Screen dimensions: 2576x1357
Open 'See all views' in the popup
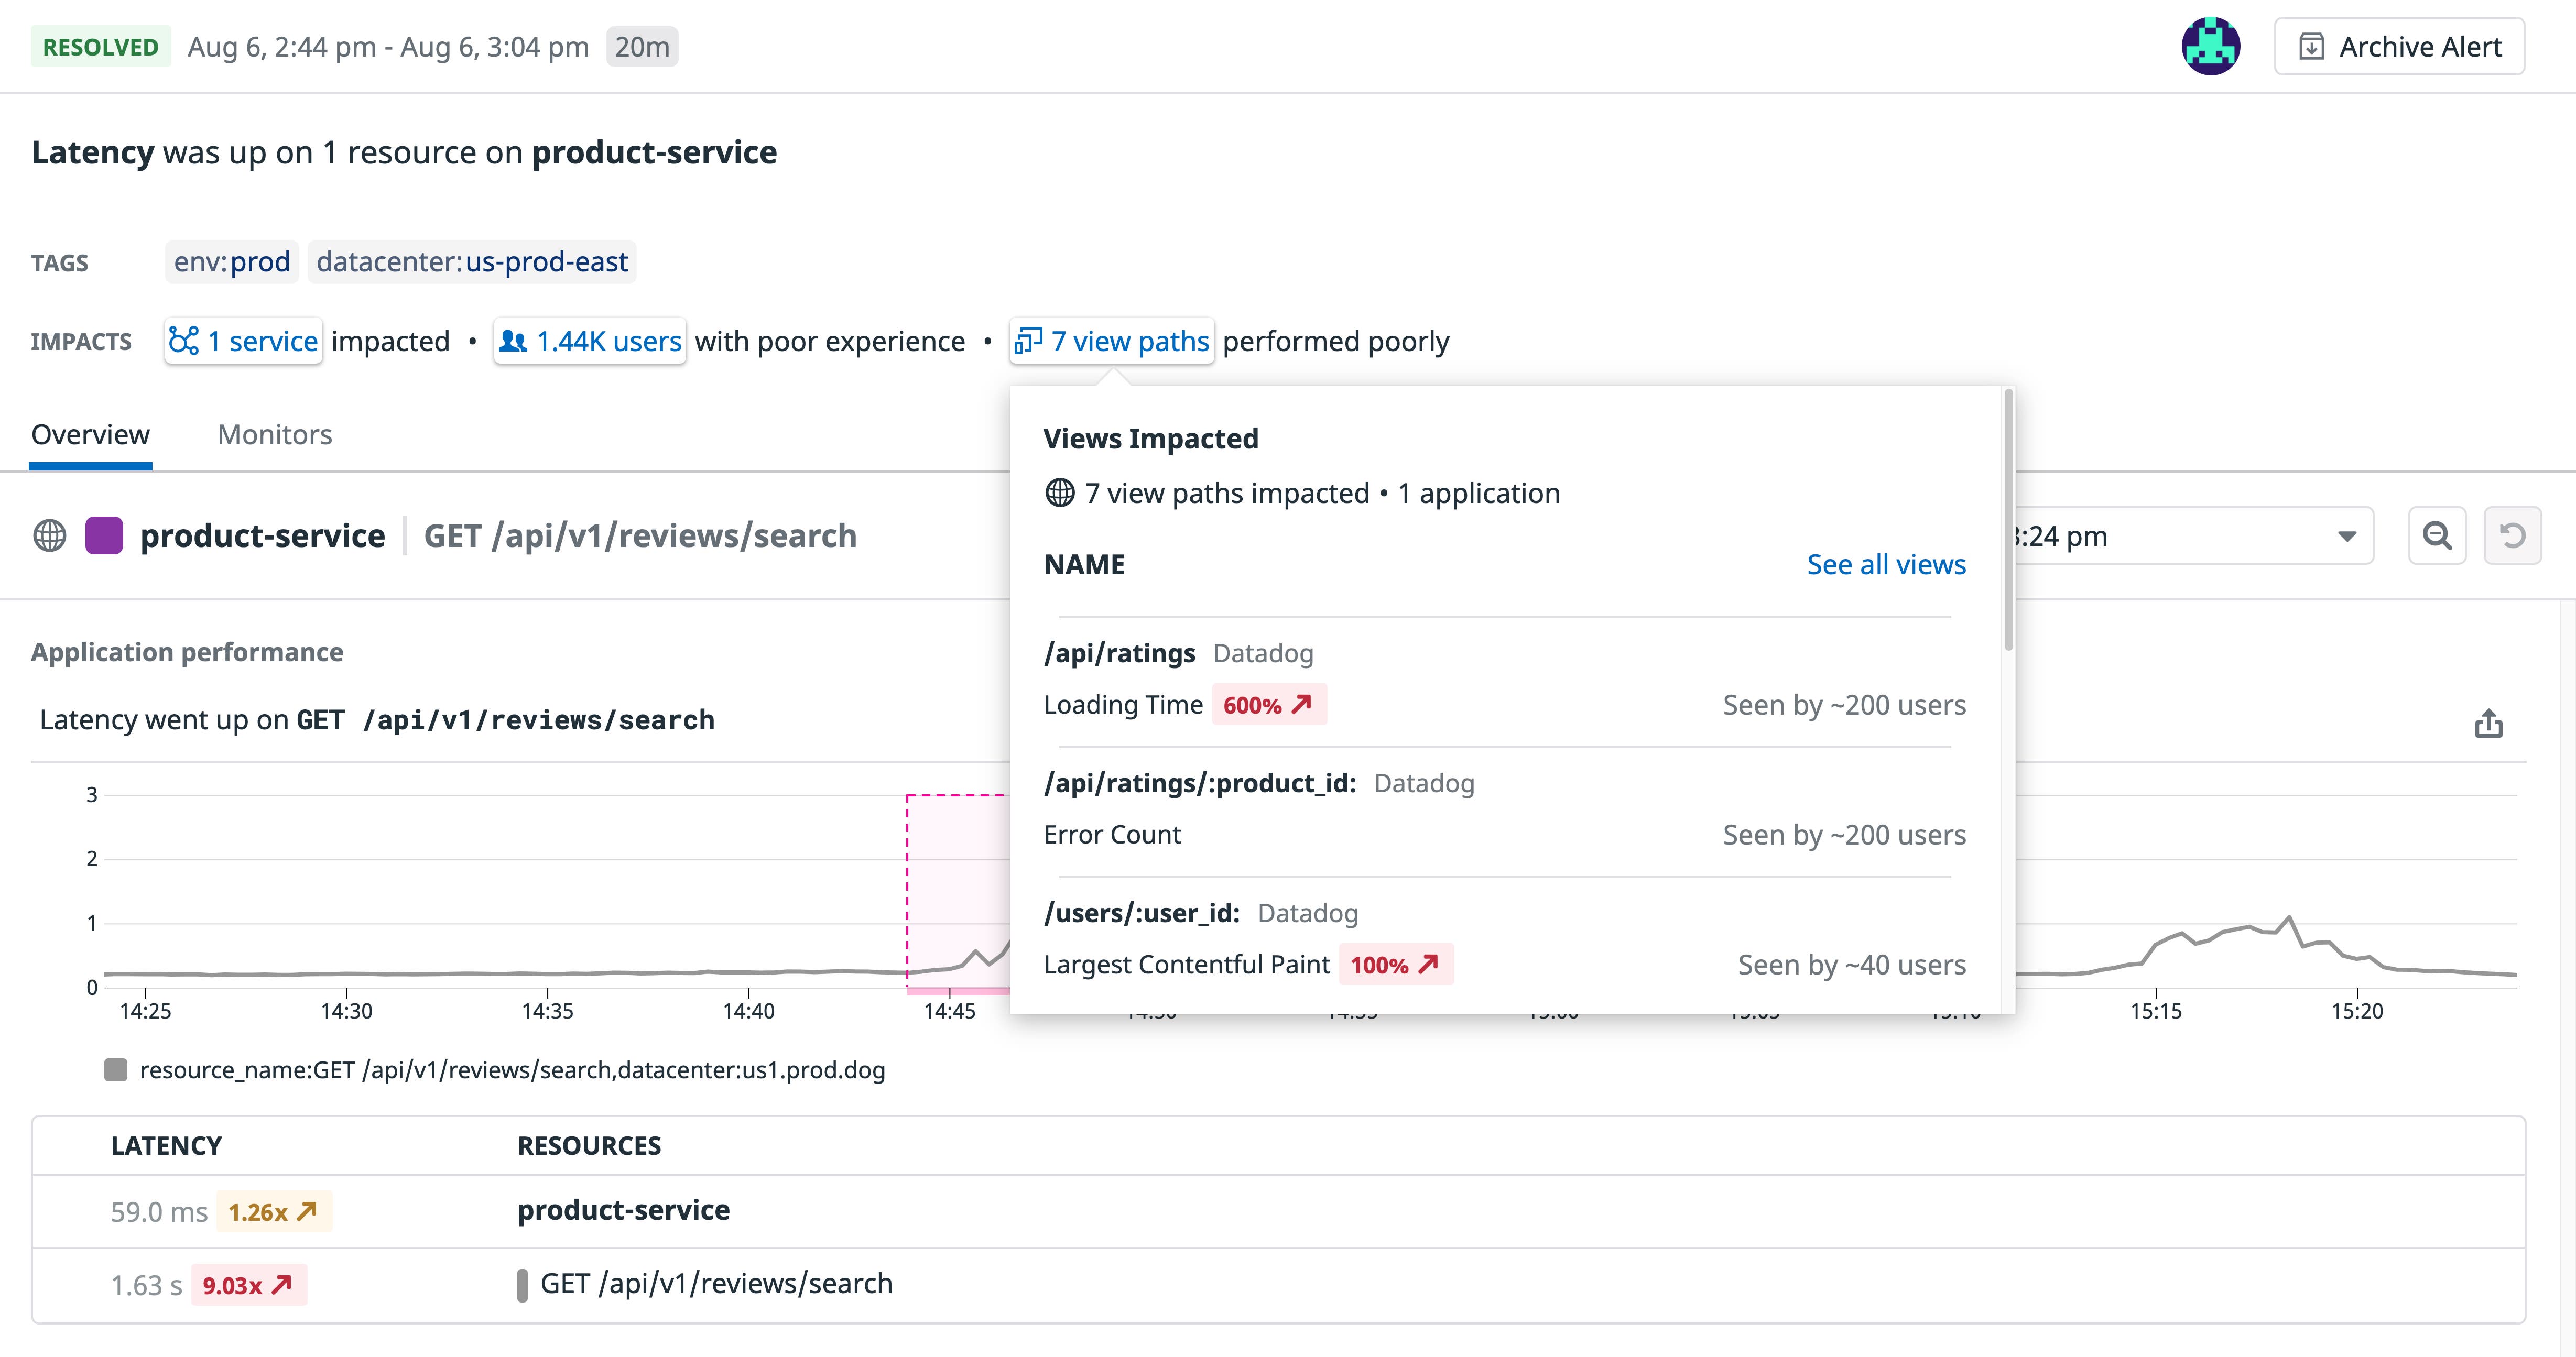point(1885,564)
